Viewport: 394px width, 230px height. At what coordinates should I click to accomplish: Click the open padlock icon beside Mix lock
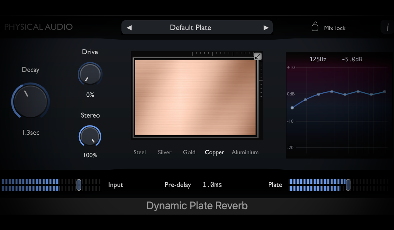point(315,27)
